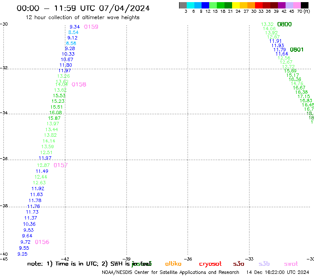Click the 10.36 wave height value
Viewport: 314px width, 276px height.
[x=29, y=224]
